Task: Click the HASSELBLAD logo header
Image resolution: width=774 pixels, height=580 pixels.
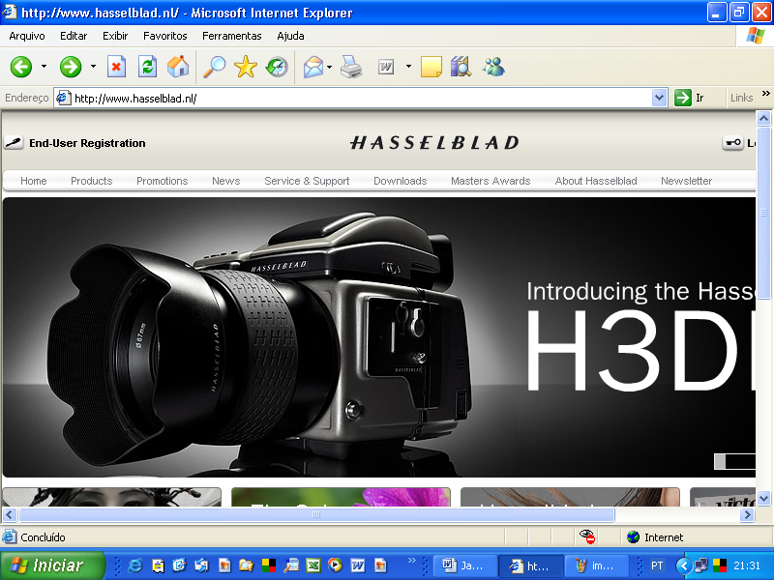Action: pos(434,143)
